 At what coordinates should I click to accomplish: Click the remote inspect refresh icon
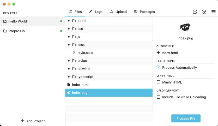coord(204,12)
